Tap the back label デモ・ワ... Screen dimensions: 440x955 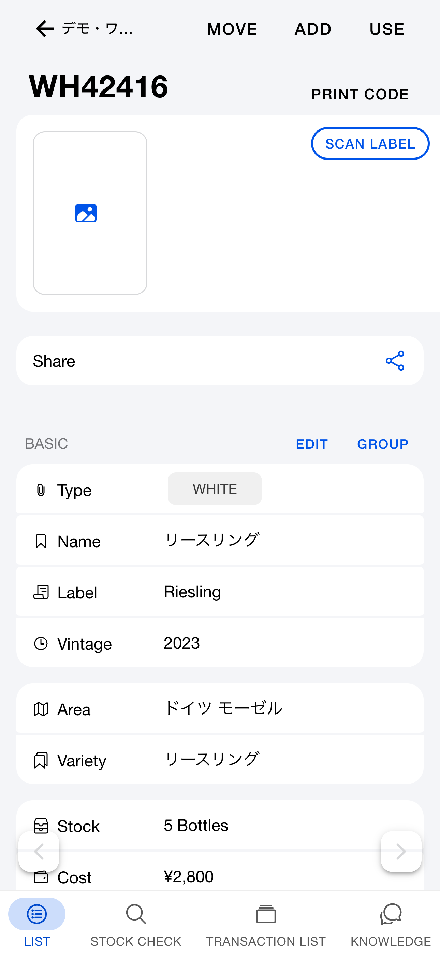97,29
